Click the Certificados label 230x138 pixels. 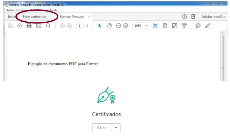pyautogui.click(x=106, y=114)
